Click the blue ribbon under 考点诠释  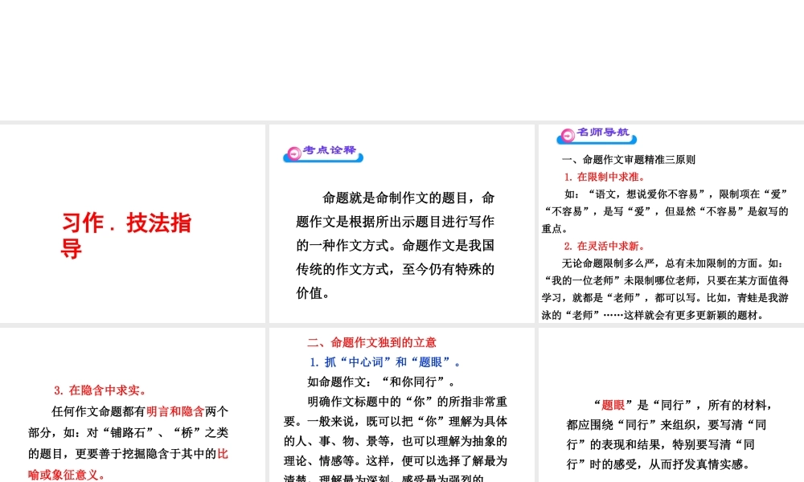click(x=322, y=160)
